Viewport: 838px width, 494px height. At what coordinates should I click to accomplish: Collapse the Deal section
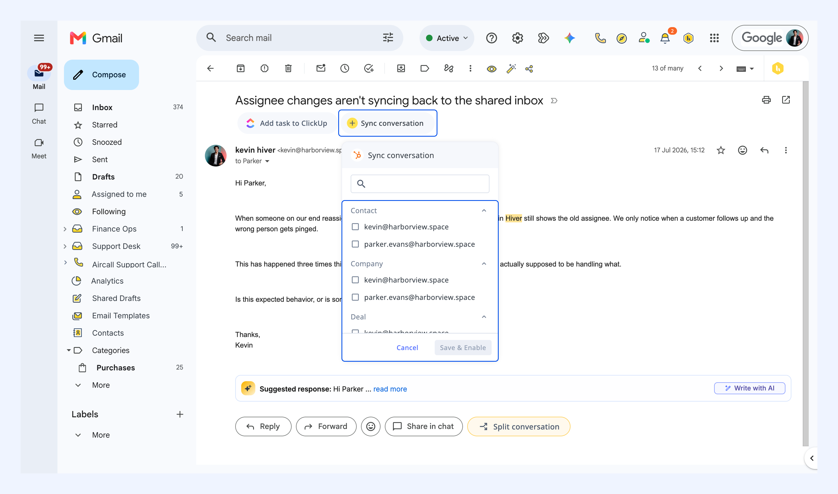[x=484, y=317]
